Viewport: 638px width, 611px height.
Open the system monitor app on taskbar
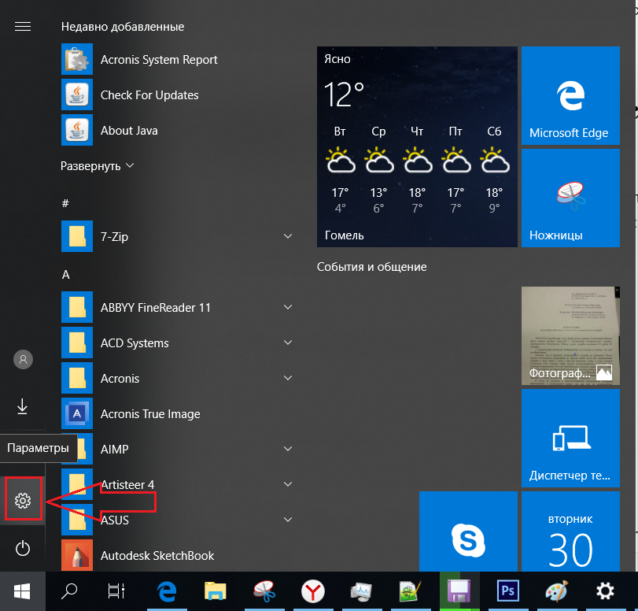(x=361, y=591)
